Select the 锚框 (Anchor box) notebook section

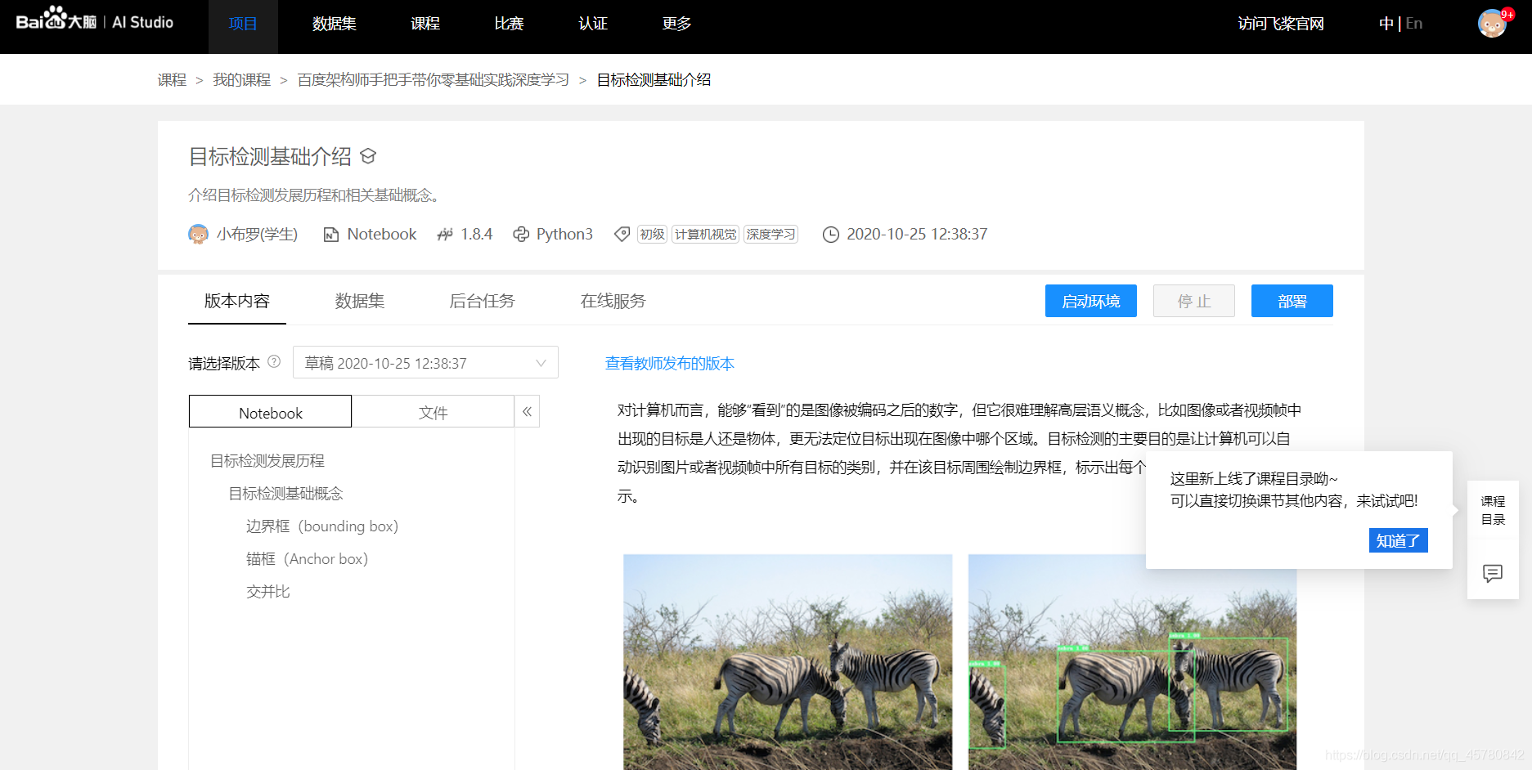pyautogui.click(x=307, y=559)
